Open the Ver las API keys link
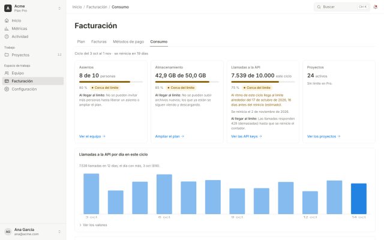Image resolution: width=384 pixels, height=240 pixels. (x=247, y=136)
